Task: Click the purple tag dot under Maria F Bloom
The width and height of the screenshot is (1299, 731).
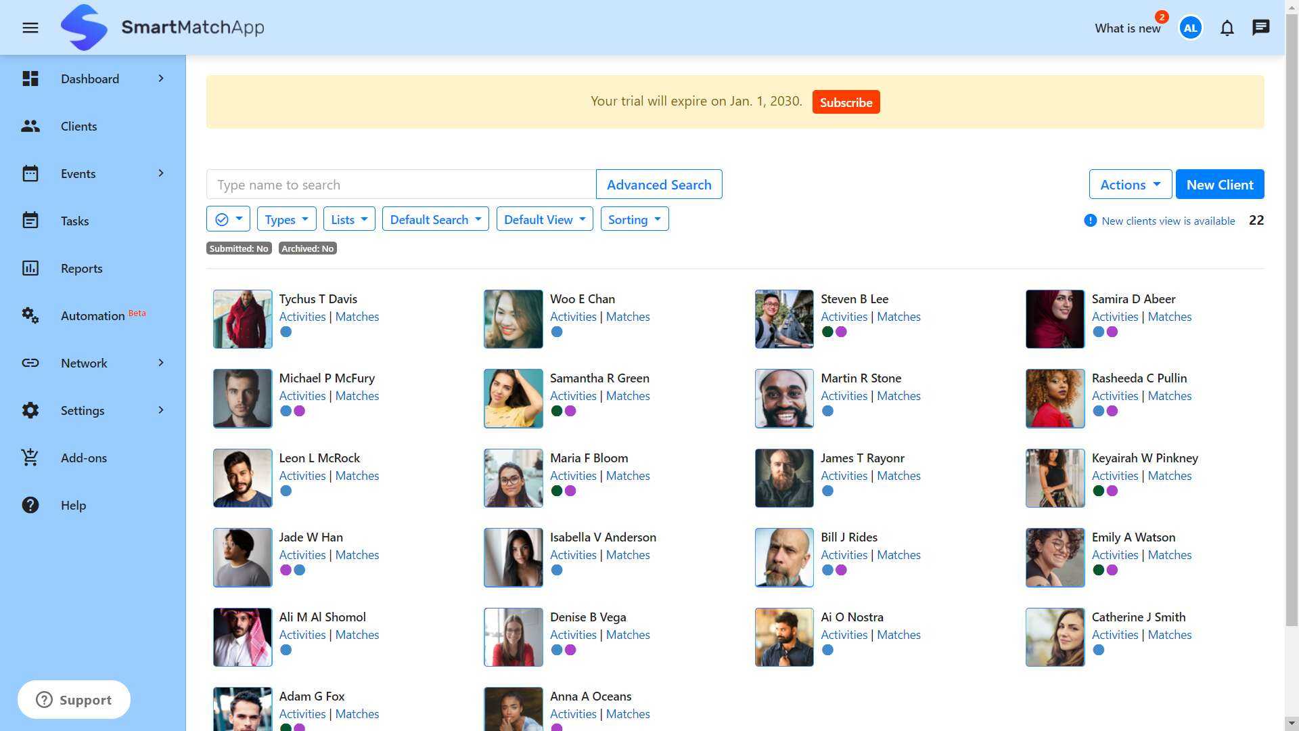Action: pos(570,491)
